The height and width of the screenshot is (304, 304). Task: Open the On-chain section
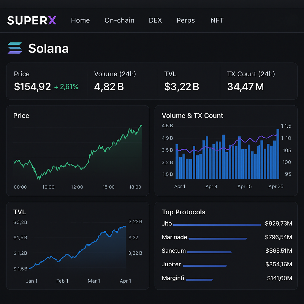pos(119,20)
